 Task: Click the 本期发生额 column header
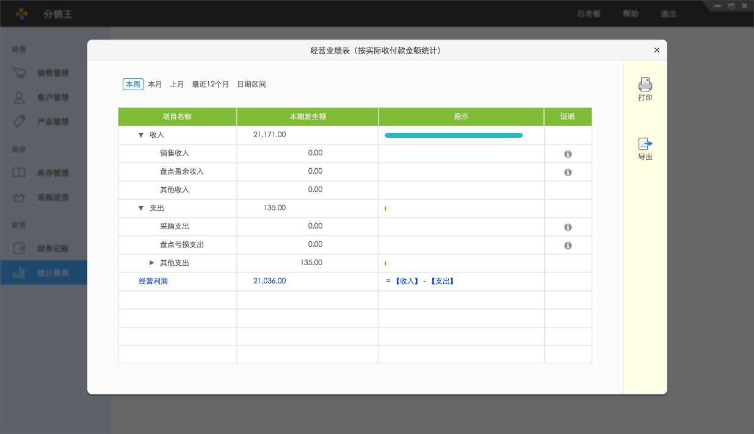tap(308, 117)
